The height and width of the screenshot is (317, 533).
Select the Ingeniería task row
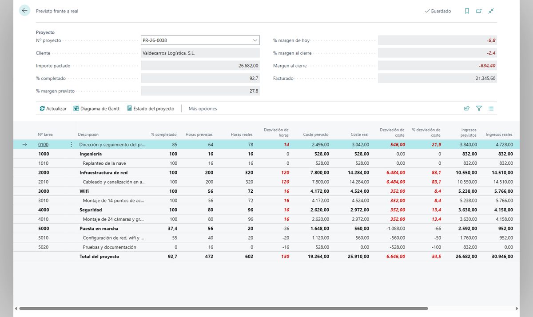point(266,154)
